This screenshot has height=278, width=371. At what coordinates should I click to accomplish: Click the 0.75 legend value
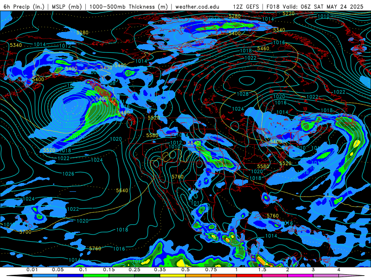click(x=211, y=270)
